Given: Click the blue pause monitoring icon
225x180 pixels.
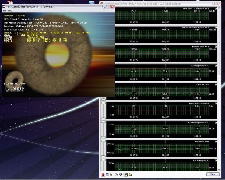Looking at the screenshot, I should 107,175.
